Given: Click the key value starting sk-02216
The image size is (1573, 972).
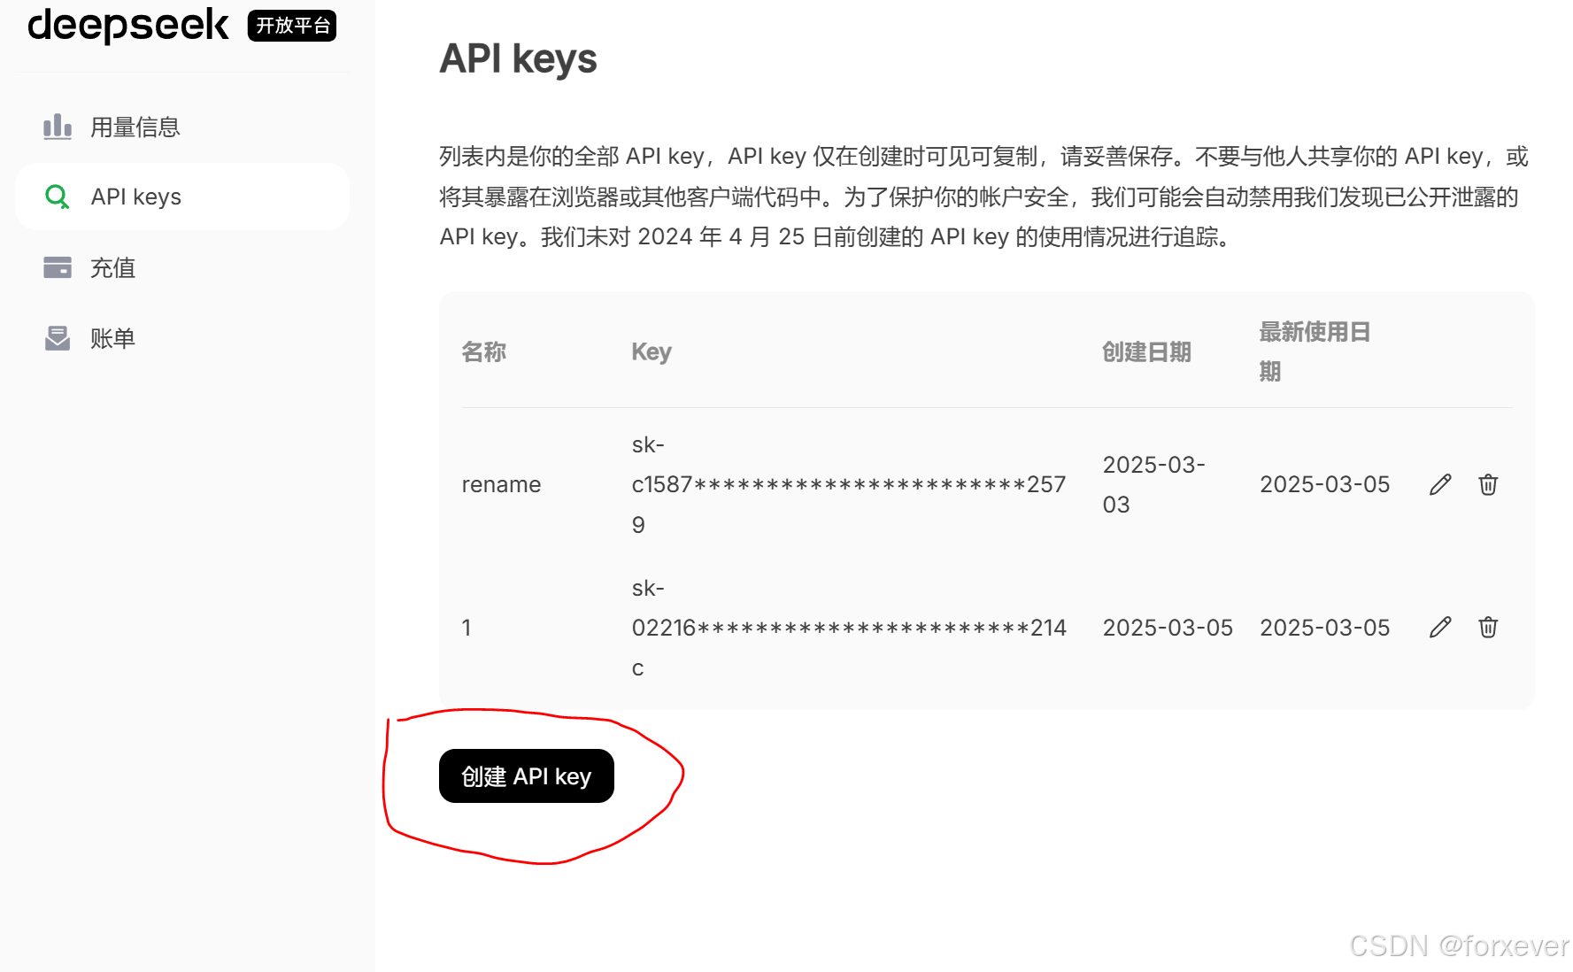Looking at the screenshot, I should click(x=850, y=628).
